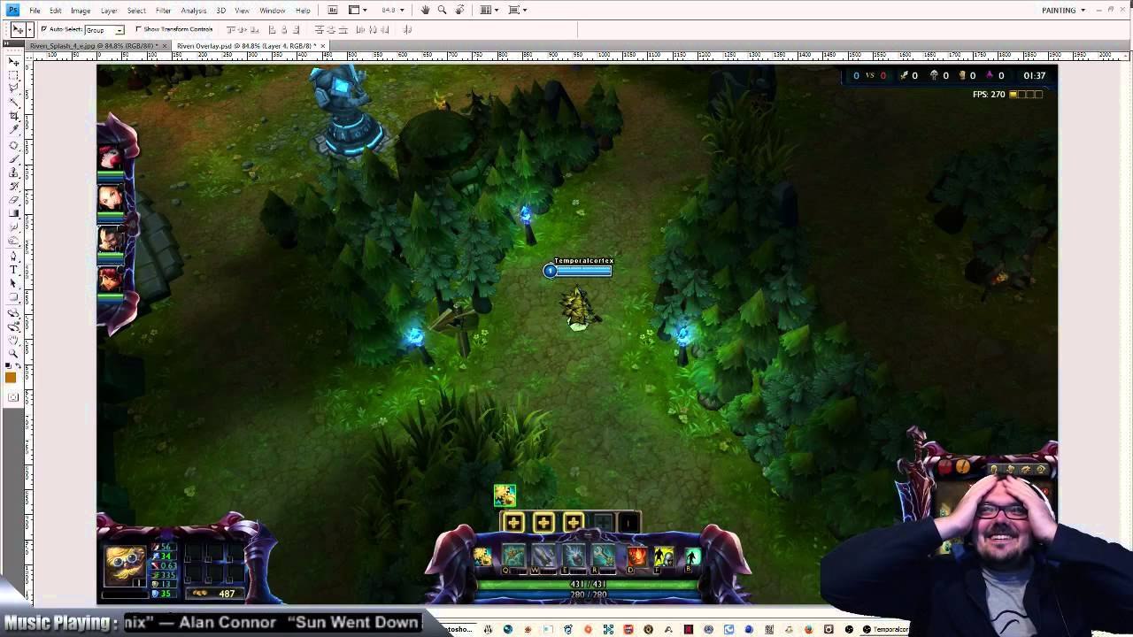1133x637 pixels.
Task: Open the View menu
Action: click(x=242, y=10)
